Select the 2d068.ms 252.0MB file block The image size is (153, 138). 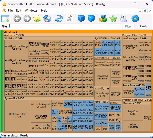tap(115, 108)
